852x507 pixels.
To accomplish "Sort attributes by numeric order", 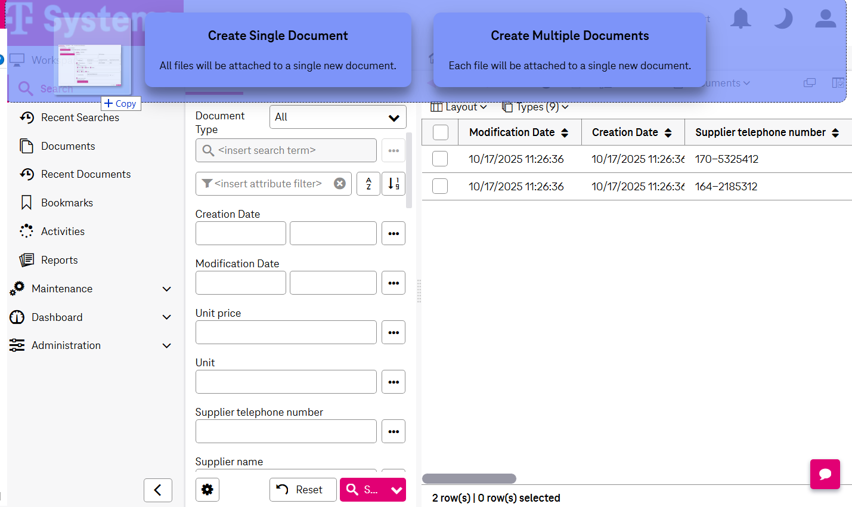I will click(394, 184).
